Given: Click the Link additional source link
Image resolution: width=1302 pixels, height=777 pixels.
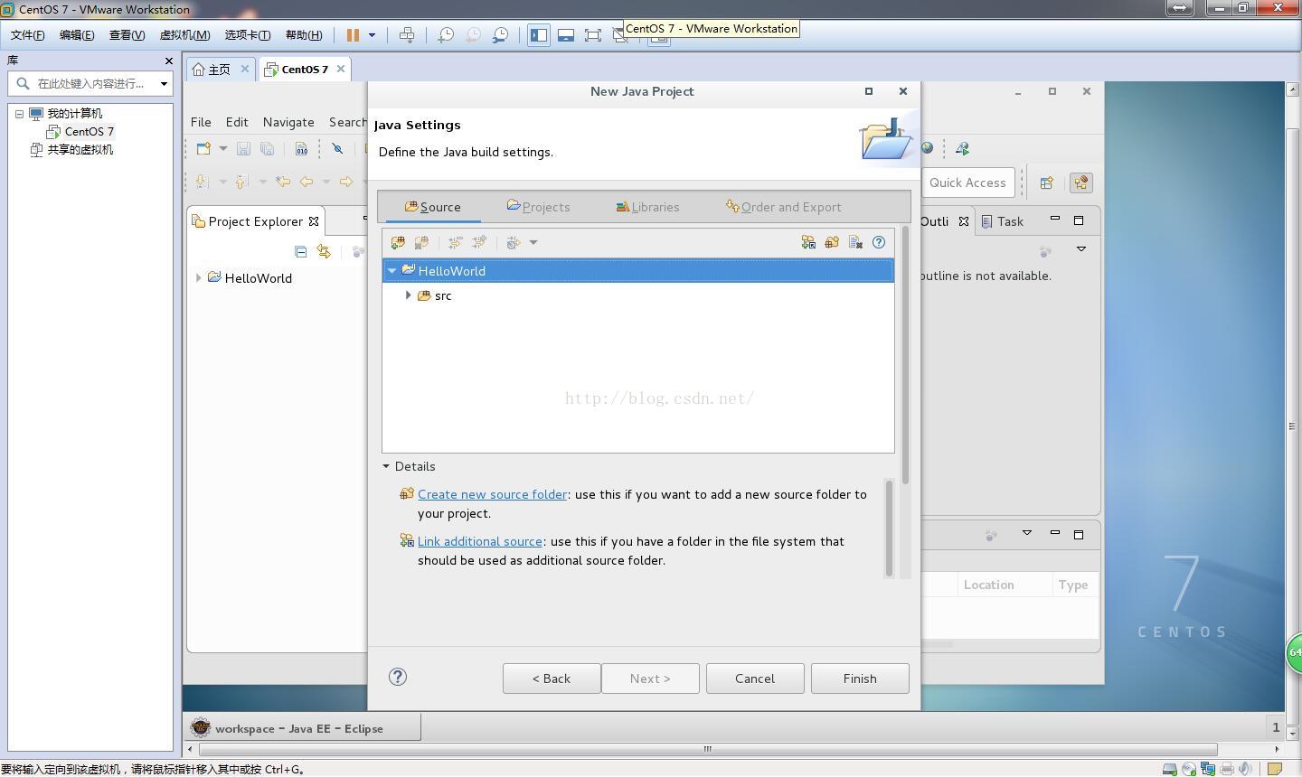Looking at the screenshot, I should [x=480, y=541].
